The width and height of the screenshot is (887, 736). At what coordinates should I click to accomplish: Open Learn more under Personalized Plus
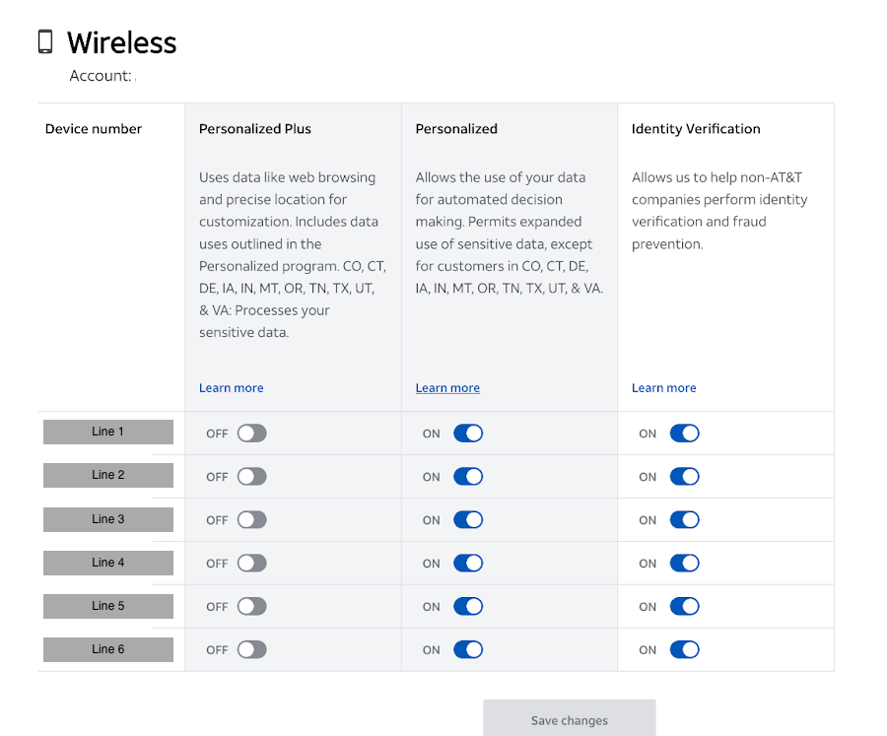point(231,387)
